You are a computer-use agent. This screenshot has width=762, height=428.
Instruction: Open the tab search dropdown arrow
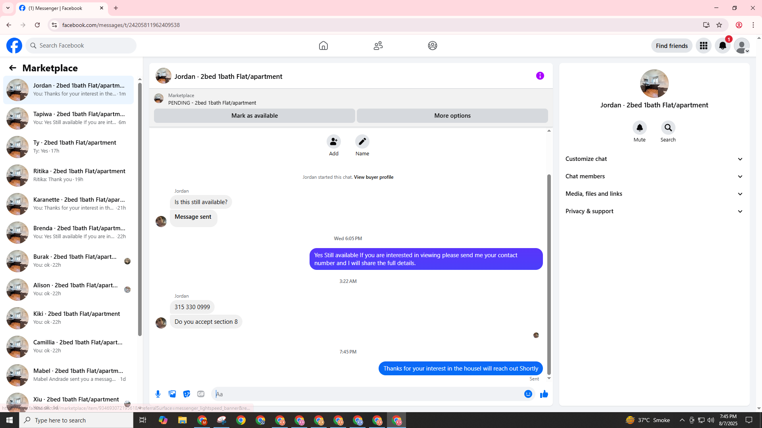pyautogui.click(x=8, y=8)
